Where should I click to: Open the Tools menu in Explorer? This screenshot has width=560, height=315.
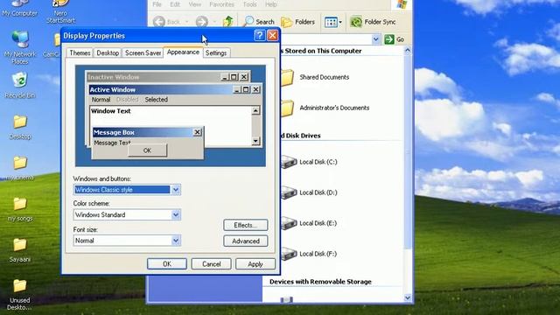[x=249, y=4]
